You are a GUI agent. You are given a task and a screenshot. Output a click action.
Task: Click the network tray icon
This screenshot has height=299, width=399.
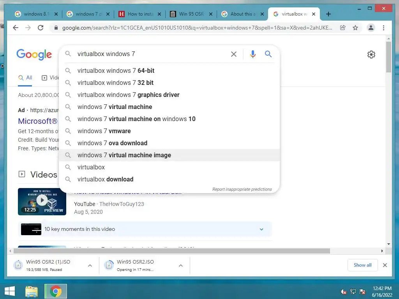coord(353,292)
